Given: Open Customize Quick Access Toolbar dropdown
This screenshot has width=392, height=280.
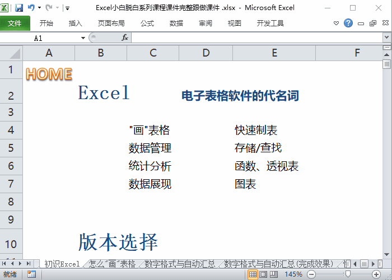Looking at the screenshot, I should [68, 8].
